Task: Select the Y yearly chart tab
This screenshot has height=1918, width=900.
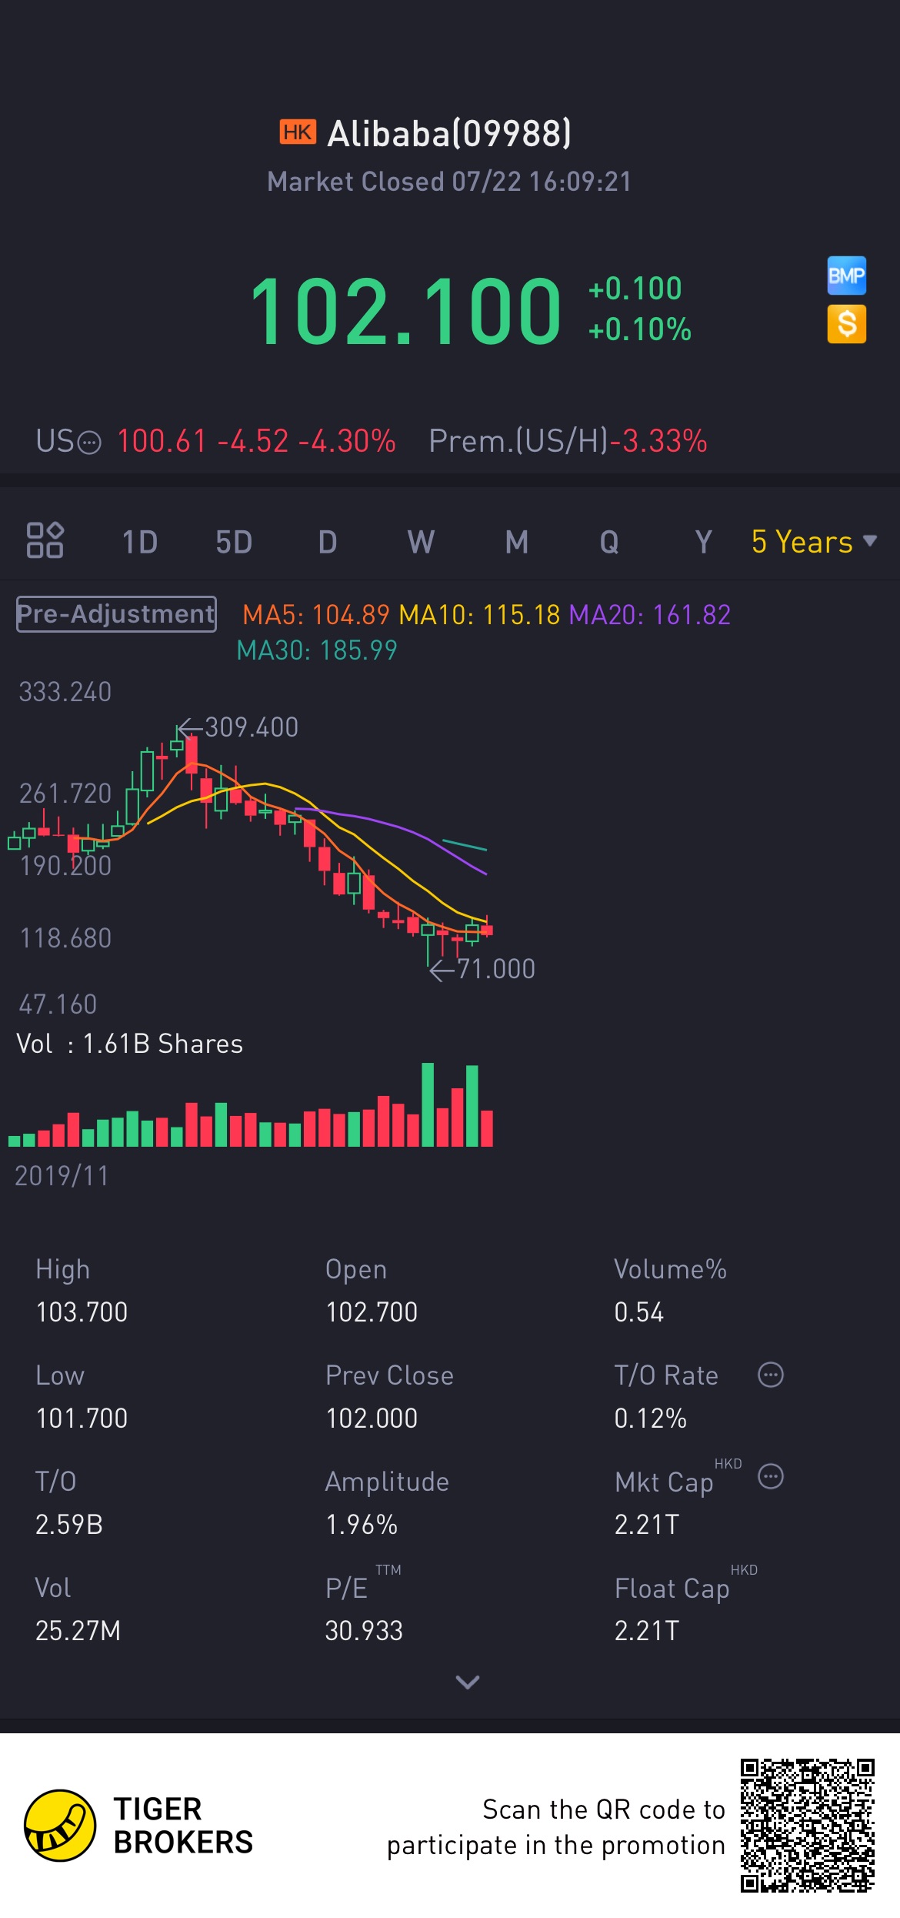Action: coord(703,542)
